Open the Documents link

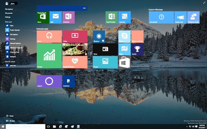9,13
